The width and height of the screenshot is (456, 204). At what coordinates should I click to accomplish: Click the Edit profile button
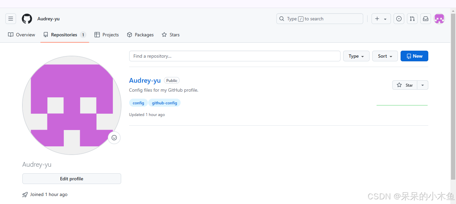72,179
